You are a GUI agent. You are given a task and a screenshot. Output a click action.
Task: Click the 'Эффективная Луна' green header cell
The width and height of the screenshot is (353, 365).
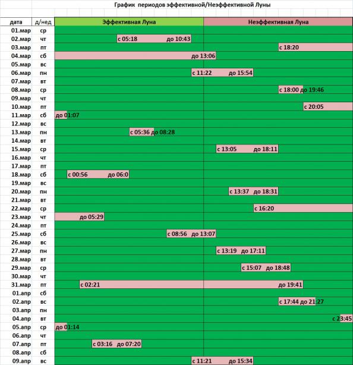(129, 22)
